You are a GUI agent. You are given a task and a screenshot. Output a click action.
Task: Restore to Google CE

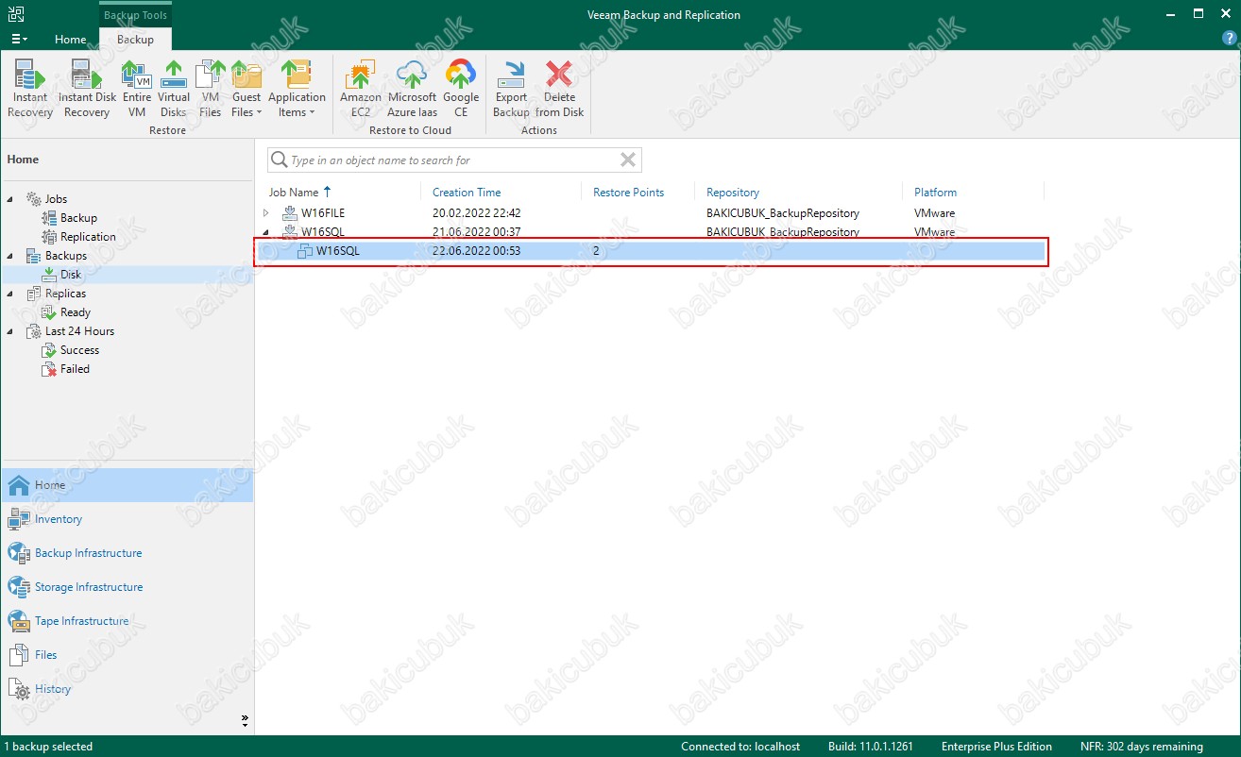coord(461,89)
